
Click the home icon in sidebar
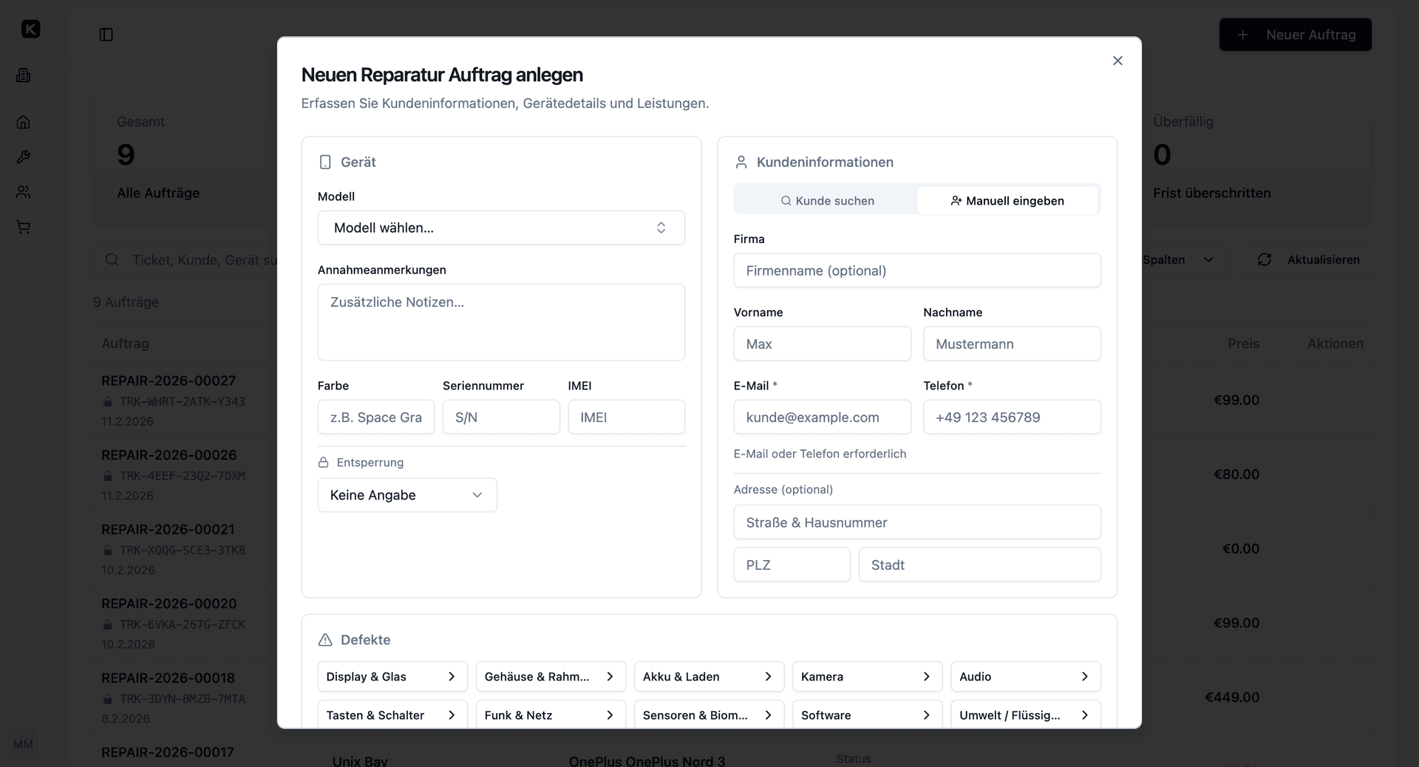pyautogui.click(x=24, y=122)
